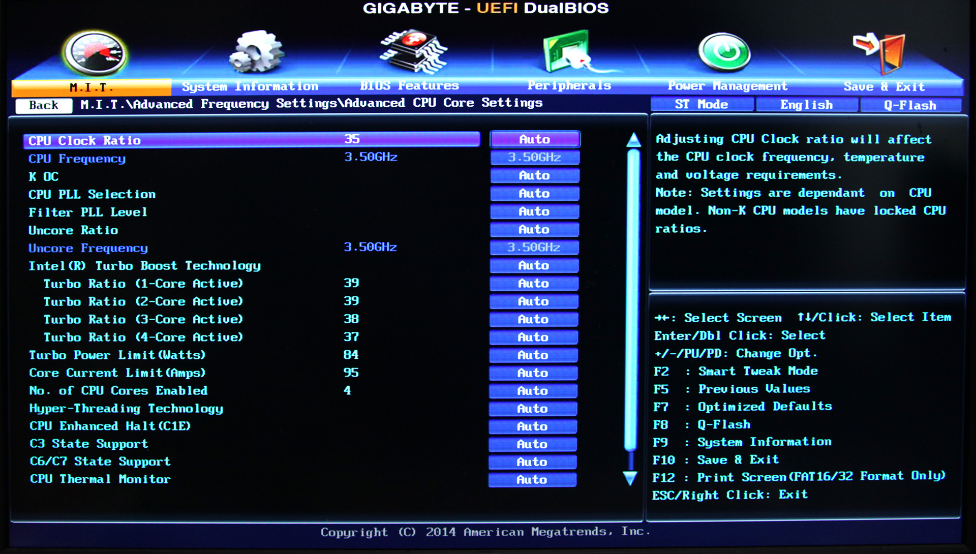Click the F7 Optimized Defaults help entry

[743, 407]
